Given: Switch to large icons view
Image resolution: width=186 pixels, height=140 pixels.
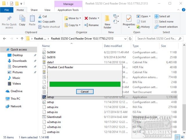Looking at the screenshot, I should tap(183, 137).
